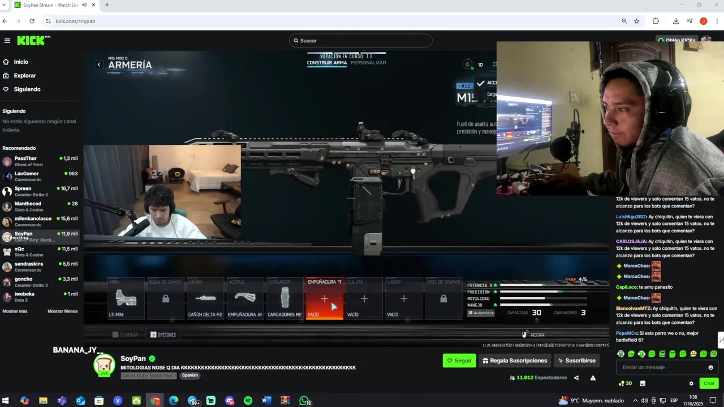Screen dimensions: 724x407
Task: Open File Explorer from taskbar
Action: click(43, 401)
